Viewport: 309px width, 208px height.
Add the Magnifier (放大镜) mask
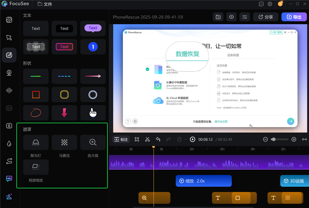click(x=93, y=142)
